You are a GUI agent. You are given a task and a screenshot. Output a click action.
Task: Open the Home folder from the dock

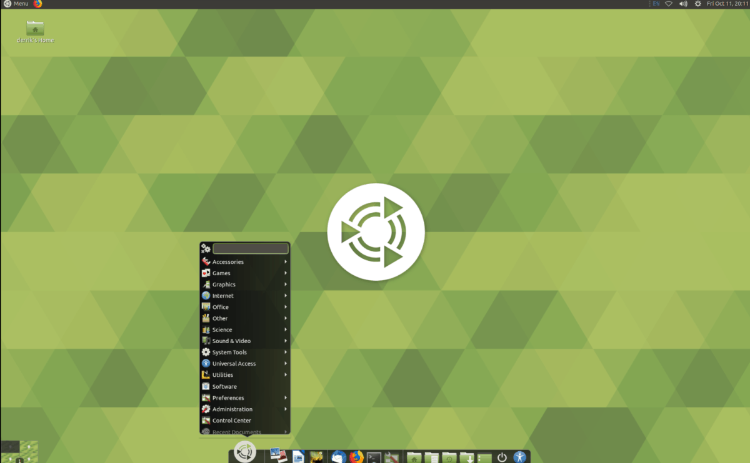[414, 457]
